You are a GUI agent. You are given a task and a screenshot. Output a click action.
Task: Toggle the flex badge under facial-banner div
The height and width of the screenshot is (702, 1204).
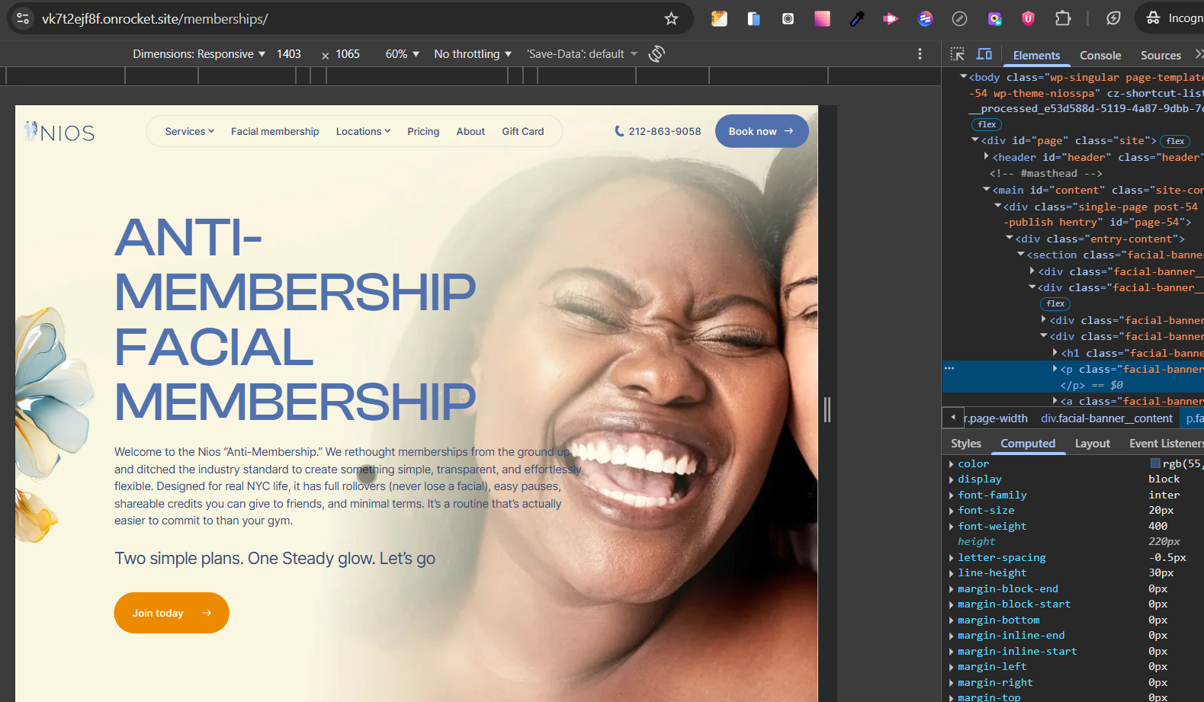(1055, 303)
